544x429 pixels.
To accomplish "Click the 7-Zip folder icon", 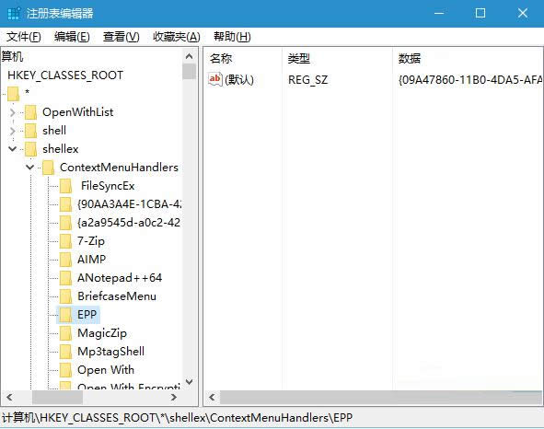I will [x=65, y=241].
